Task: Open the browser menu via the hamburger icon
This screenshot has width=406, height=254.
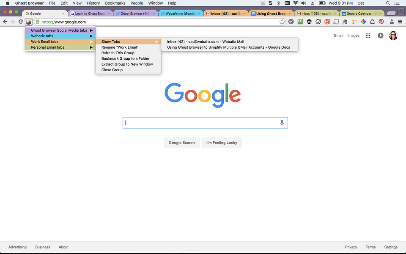Action: click(x=400, y=21)
